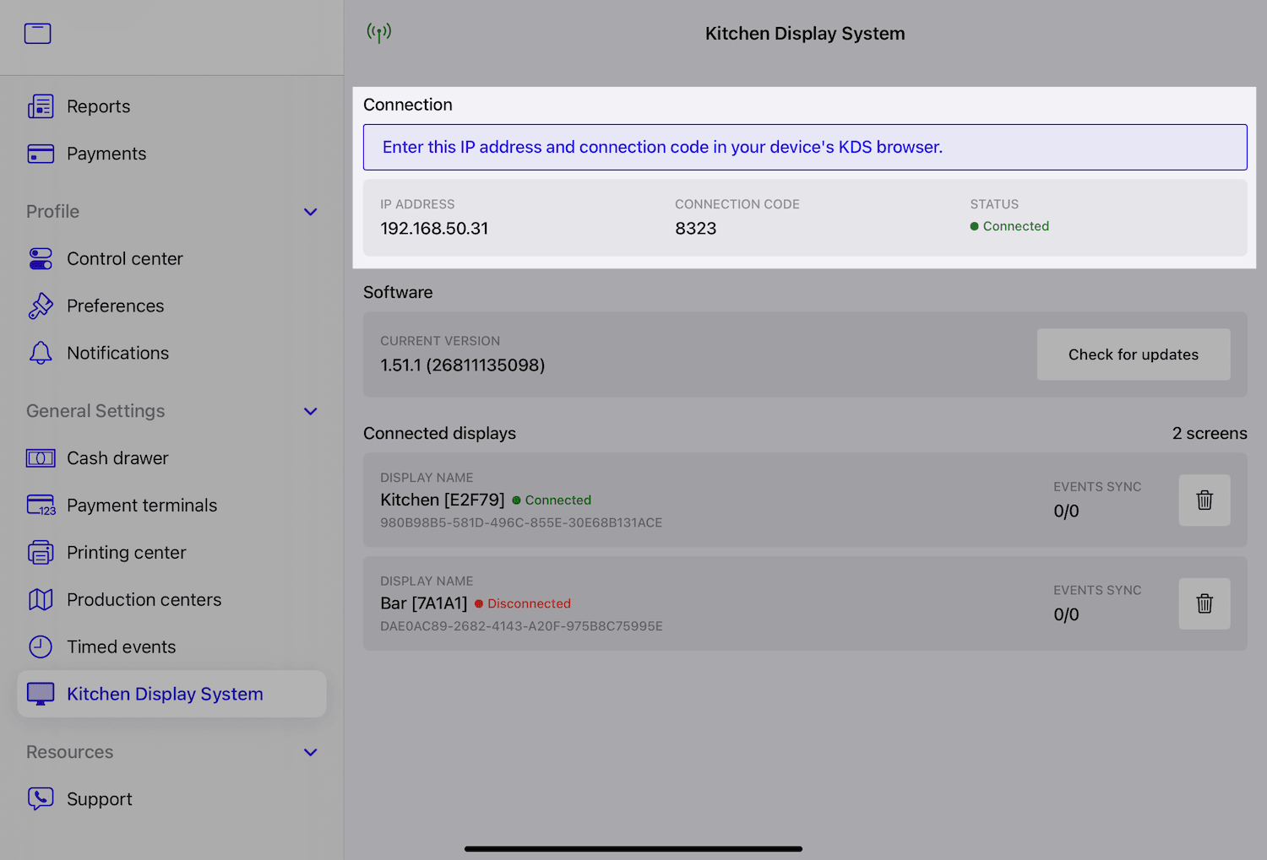This screenshot has height=860, width=1267.
Task: Remove the Bar [7A1A1] display
Action: pyautogui.click(x=1204, y=603)
